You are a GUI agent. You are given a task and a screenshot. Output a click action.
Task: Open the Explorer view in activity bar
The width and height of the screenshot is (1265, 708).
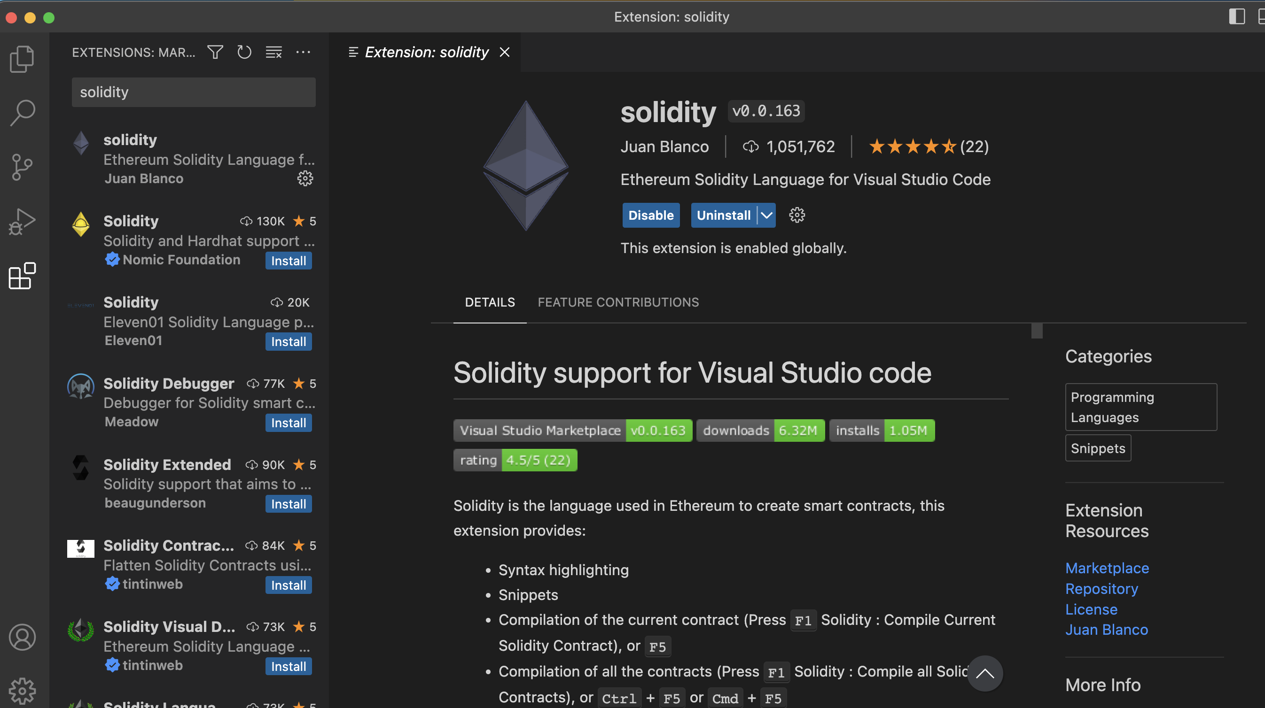[22, 59]
